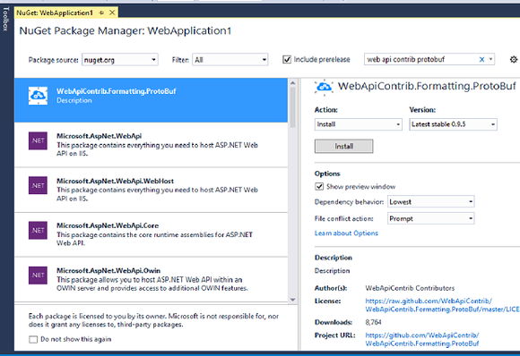Click the package list scroll up arrow
This screenshot has height=356, width=520.
pyautogui.click(x=292, y=83)
